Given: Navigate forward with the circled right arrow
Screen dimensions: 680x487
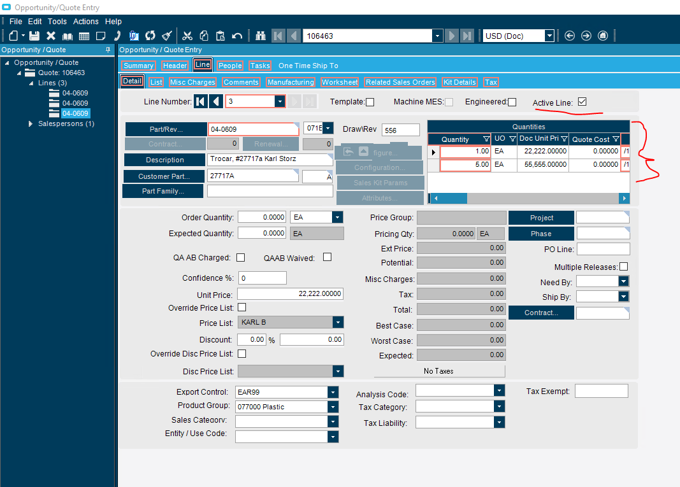Looking at the screenshot, I should point(586,36).
